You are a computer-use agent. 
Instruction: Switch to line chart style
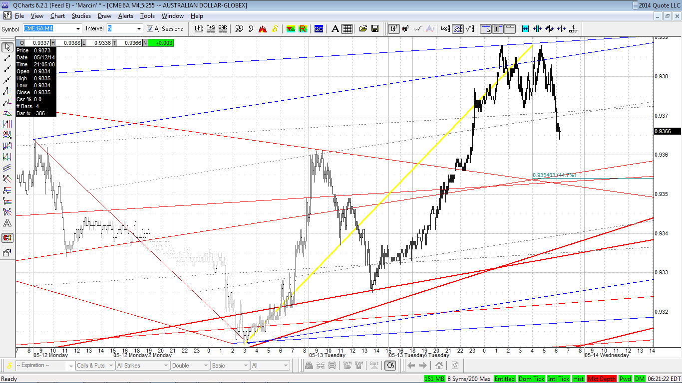[418, 29]
